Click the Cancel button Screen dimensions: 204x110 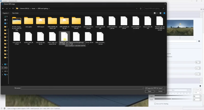click(x=160, y=91)
